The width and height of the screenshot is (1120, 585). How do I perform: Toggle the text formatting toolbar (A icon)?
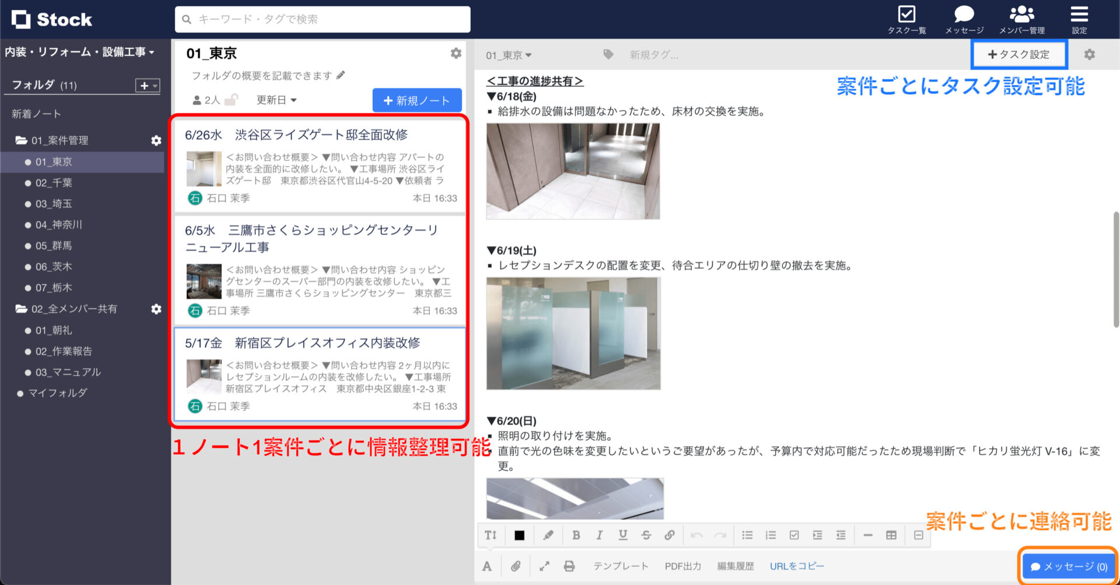pos(487,566)
